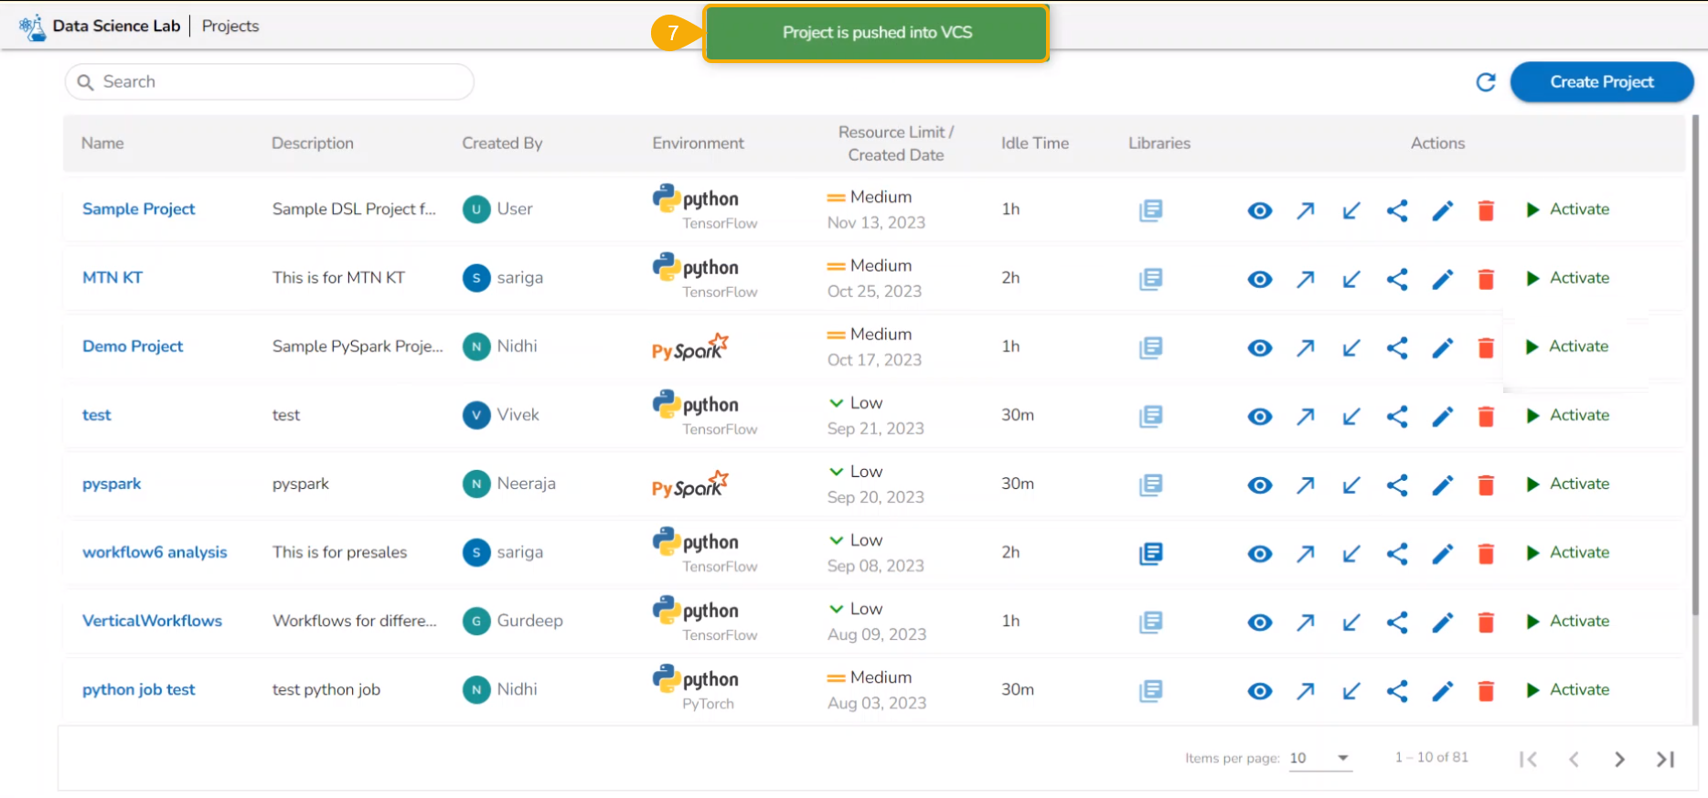Sort by the Name column header
This screenshot has width=1708, height=798.
[x=102, y=143]
